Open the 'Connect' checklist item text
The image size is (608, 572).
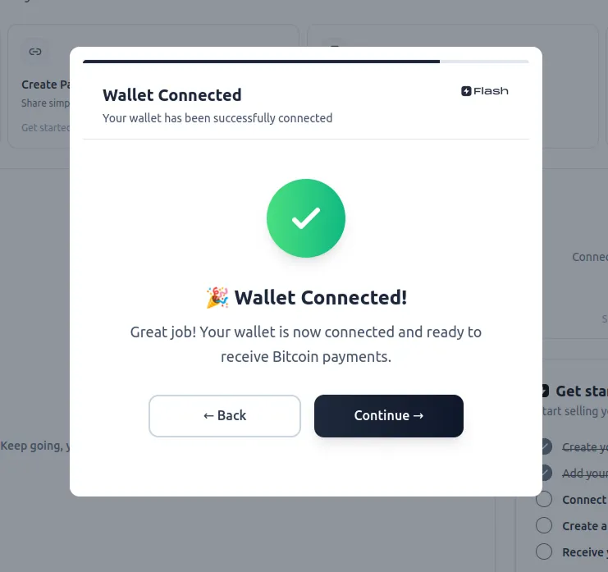584,499
